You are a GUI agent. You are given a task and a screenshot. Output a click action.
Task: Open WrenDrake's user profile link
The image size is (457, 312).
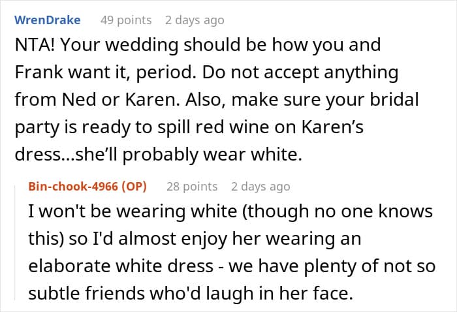tap(48, 20)
